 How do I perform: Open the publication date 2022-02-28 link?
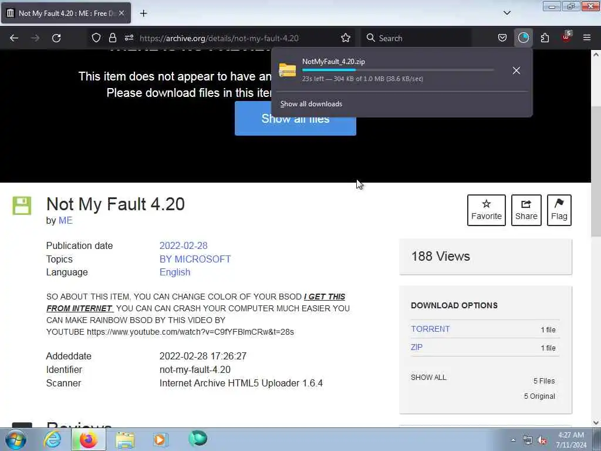tap(183, 246)
